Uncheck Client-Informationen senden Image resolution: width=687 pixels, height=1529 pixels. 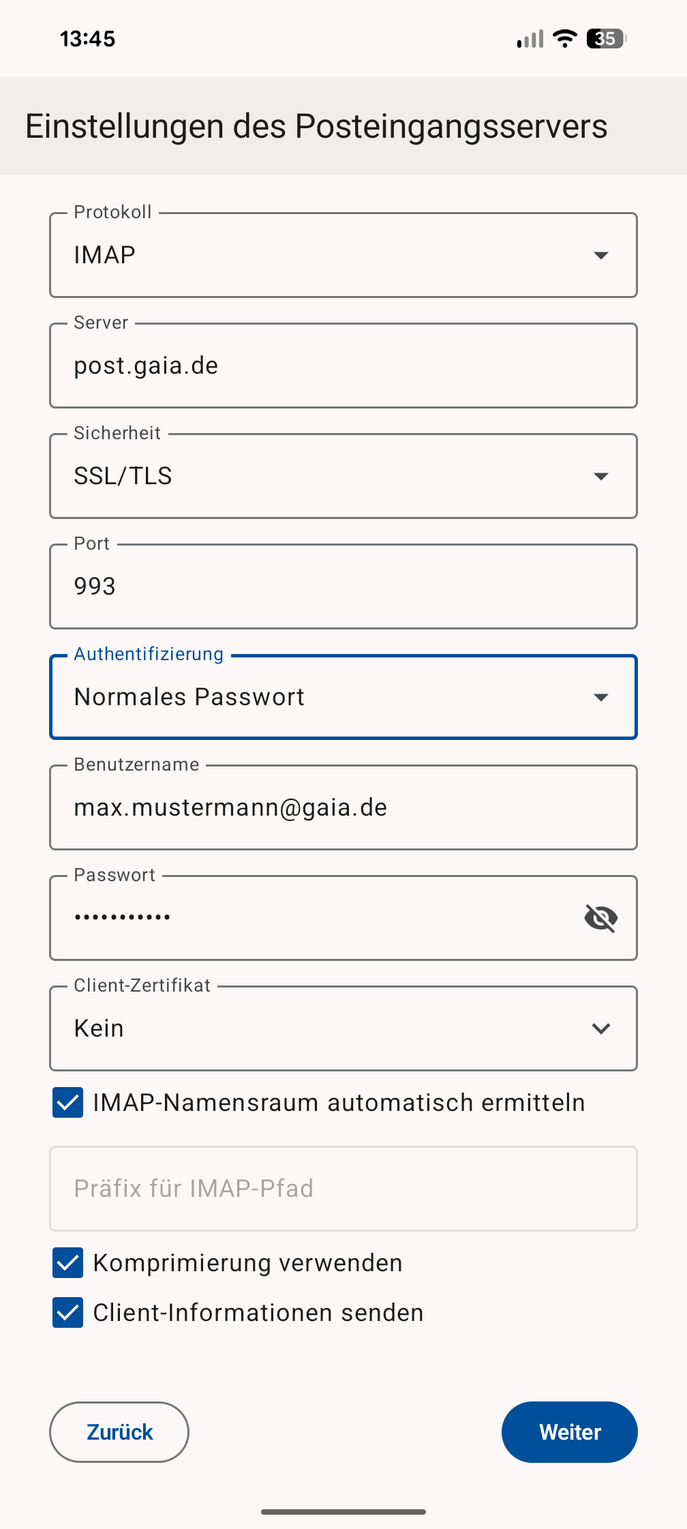68,1313
